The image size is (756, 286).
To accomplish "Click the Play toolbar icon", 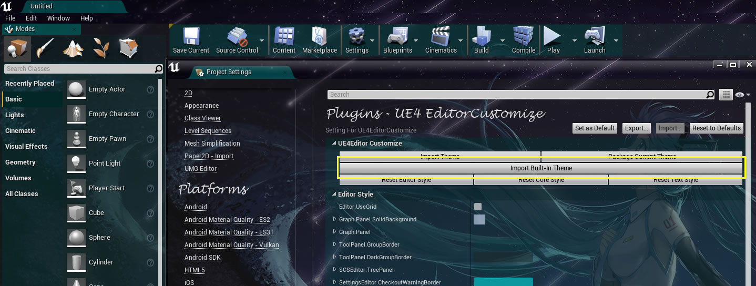I will pyautogui.click(x=553, y=36).
